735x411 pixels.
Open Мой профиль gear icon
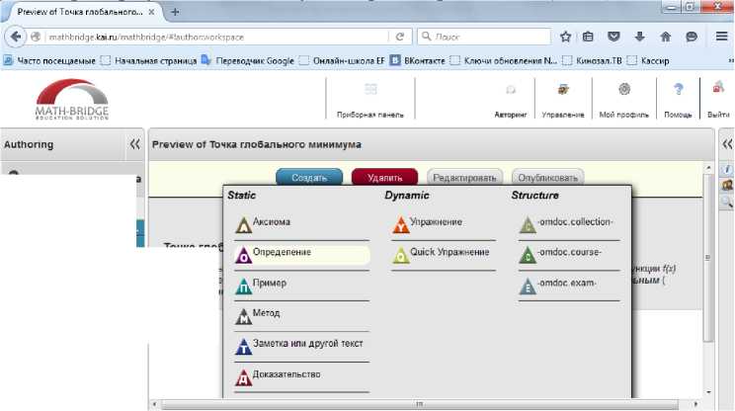[624, 89]
